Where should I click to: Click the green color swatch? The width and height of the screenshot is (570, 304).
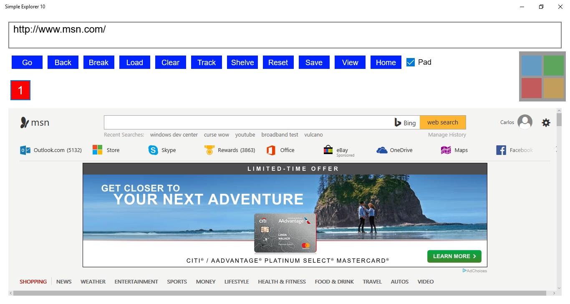[x=554, y=66]
